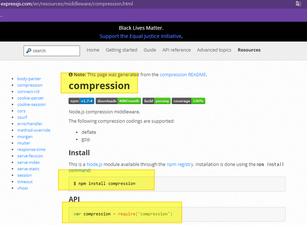Viewport: 307px width, 225px height.
Task: Open body-parser in sidebar
Action: [29, 79]
